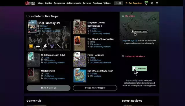The image size is (185, 106).
Task: Open Final Fantasy XV map title
Action: click(49, 23)
